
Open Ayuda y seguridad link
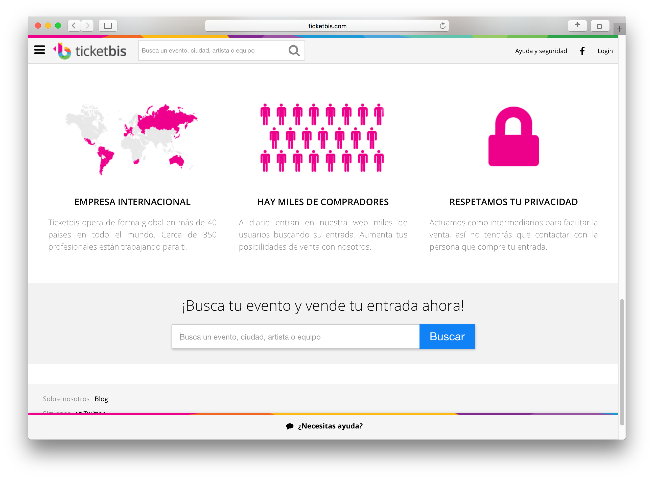pos(541,51)
